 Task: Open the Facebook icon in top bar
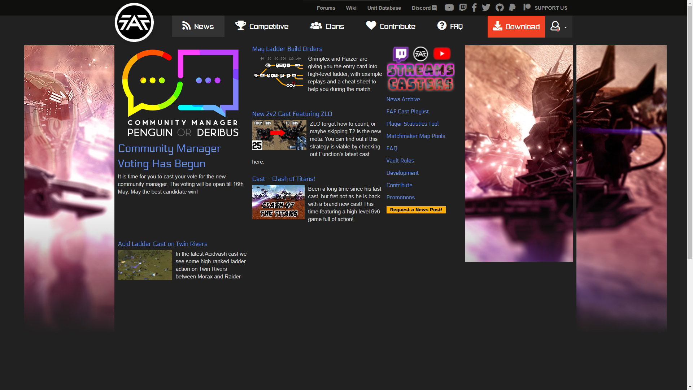[474, 8]
